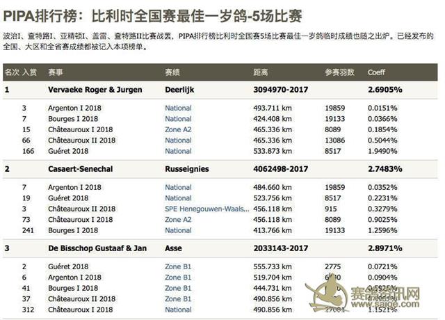Open Zone B1 link beside 555.733 km
Viewport: 445px width, 320px height.
pyautogui.click(x=178, y=266)
